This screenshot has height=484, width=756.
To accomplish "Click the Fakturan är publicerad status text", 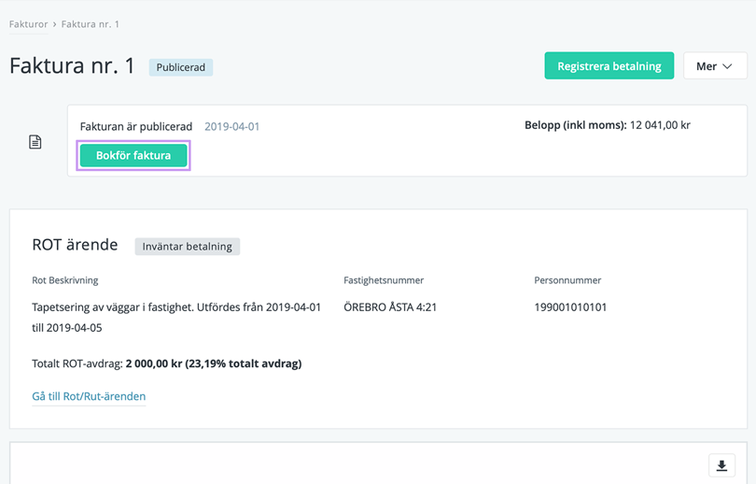I will click(x=136, y=126).
